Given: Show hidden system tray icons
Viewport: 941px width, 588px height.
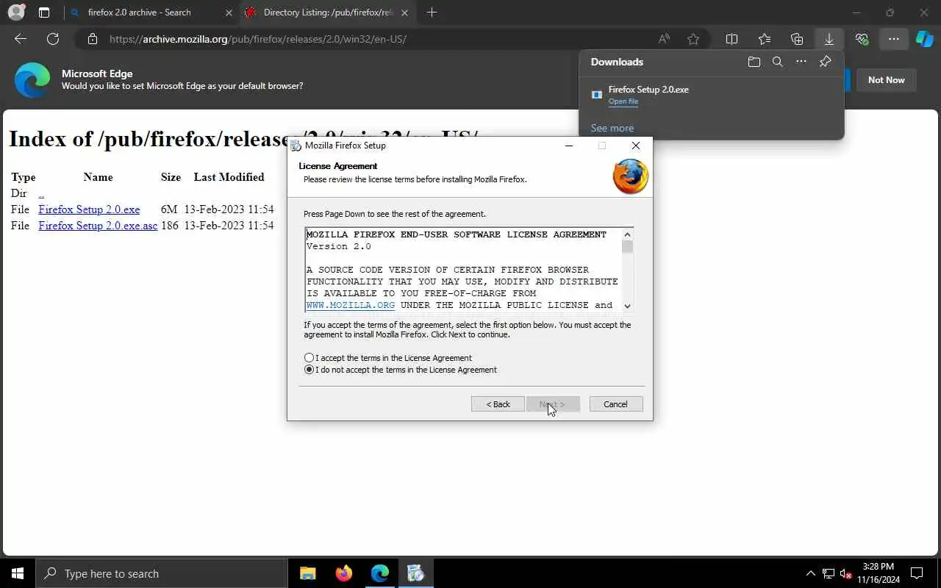Looking at the screenshot, I should point(811,573).
